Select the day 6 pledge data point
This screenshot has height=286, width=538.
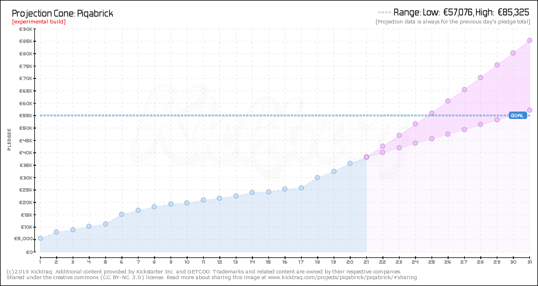tap(121, 214)
